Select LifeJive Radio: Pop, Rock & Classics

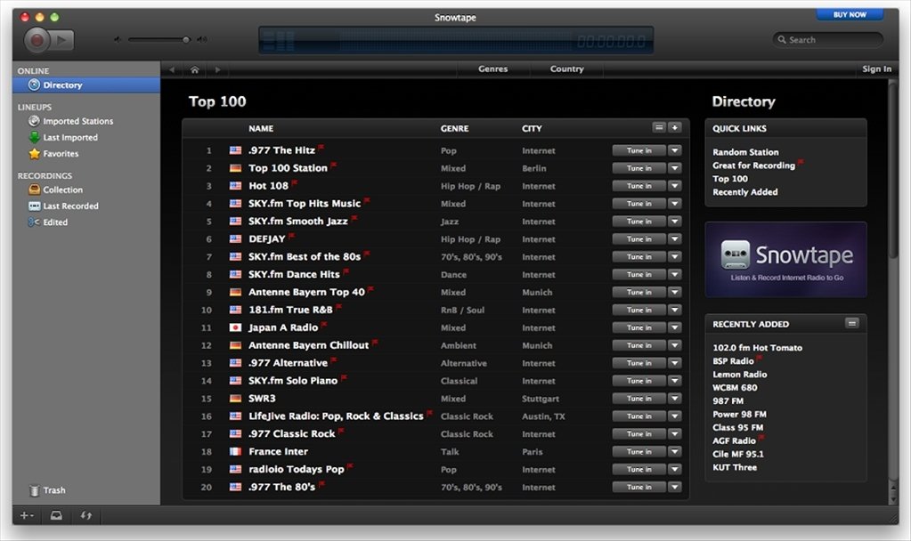336,416
